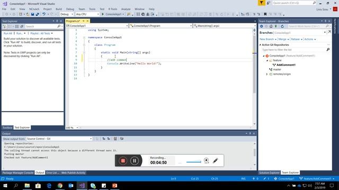
Task: Refresh the Team Explorer panel
Action: click(x=282, y=26)
